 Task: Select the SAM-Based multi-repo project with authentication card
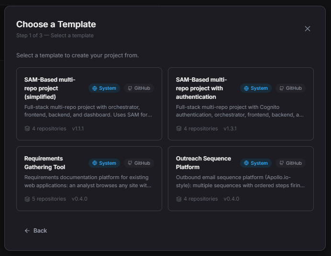tap(241, 104)
